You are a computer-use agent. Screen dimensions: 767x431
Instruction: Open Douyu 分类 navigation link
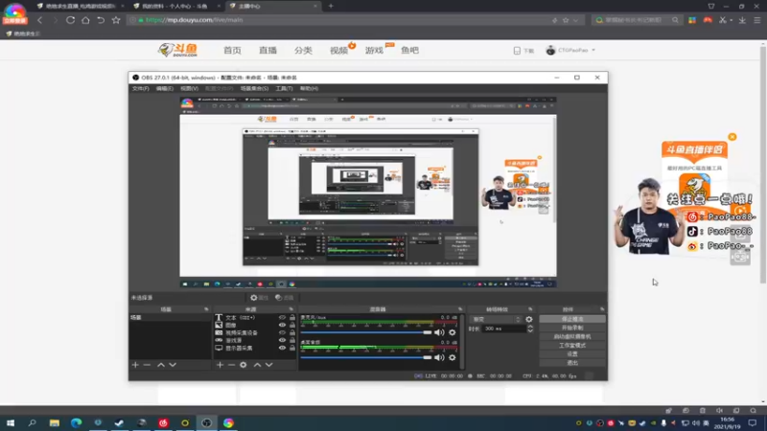tap(303, 51)
